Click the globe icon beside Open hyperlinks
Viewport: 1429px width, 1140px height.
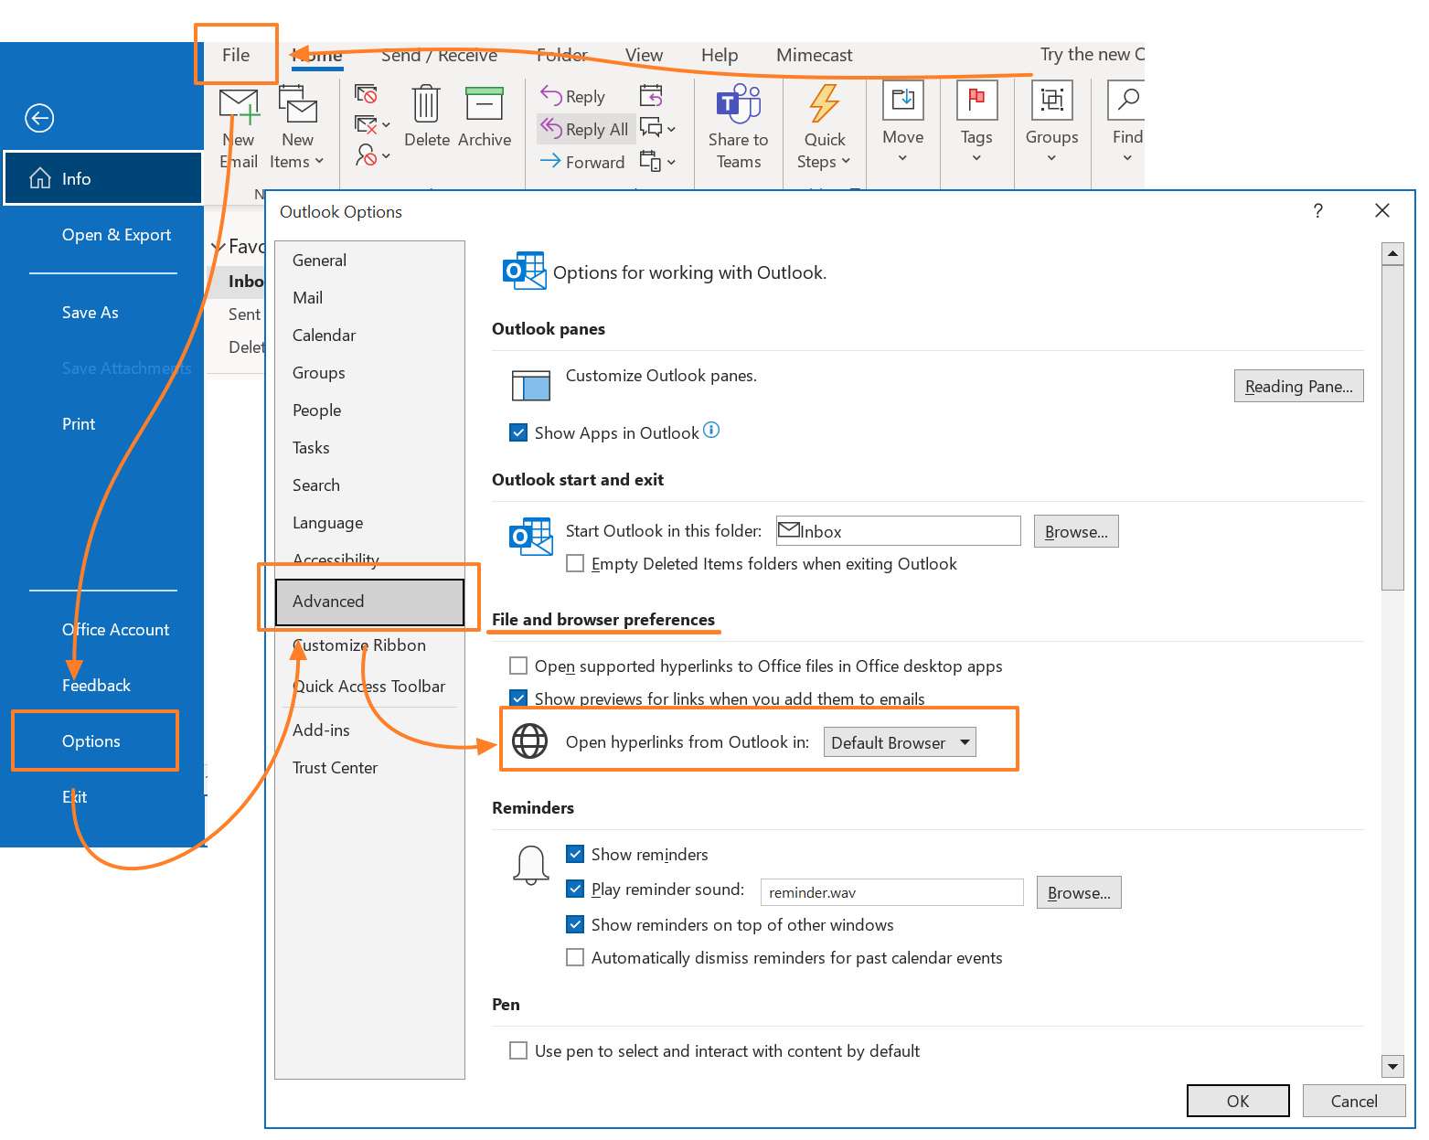529,740
